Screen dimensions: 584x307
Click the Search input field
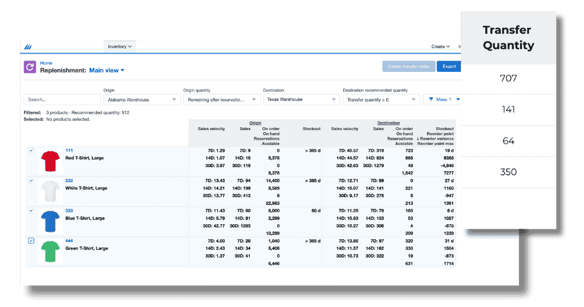point(63,100)
